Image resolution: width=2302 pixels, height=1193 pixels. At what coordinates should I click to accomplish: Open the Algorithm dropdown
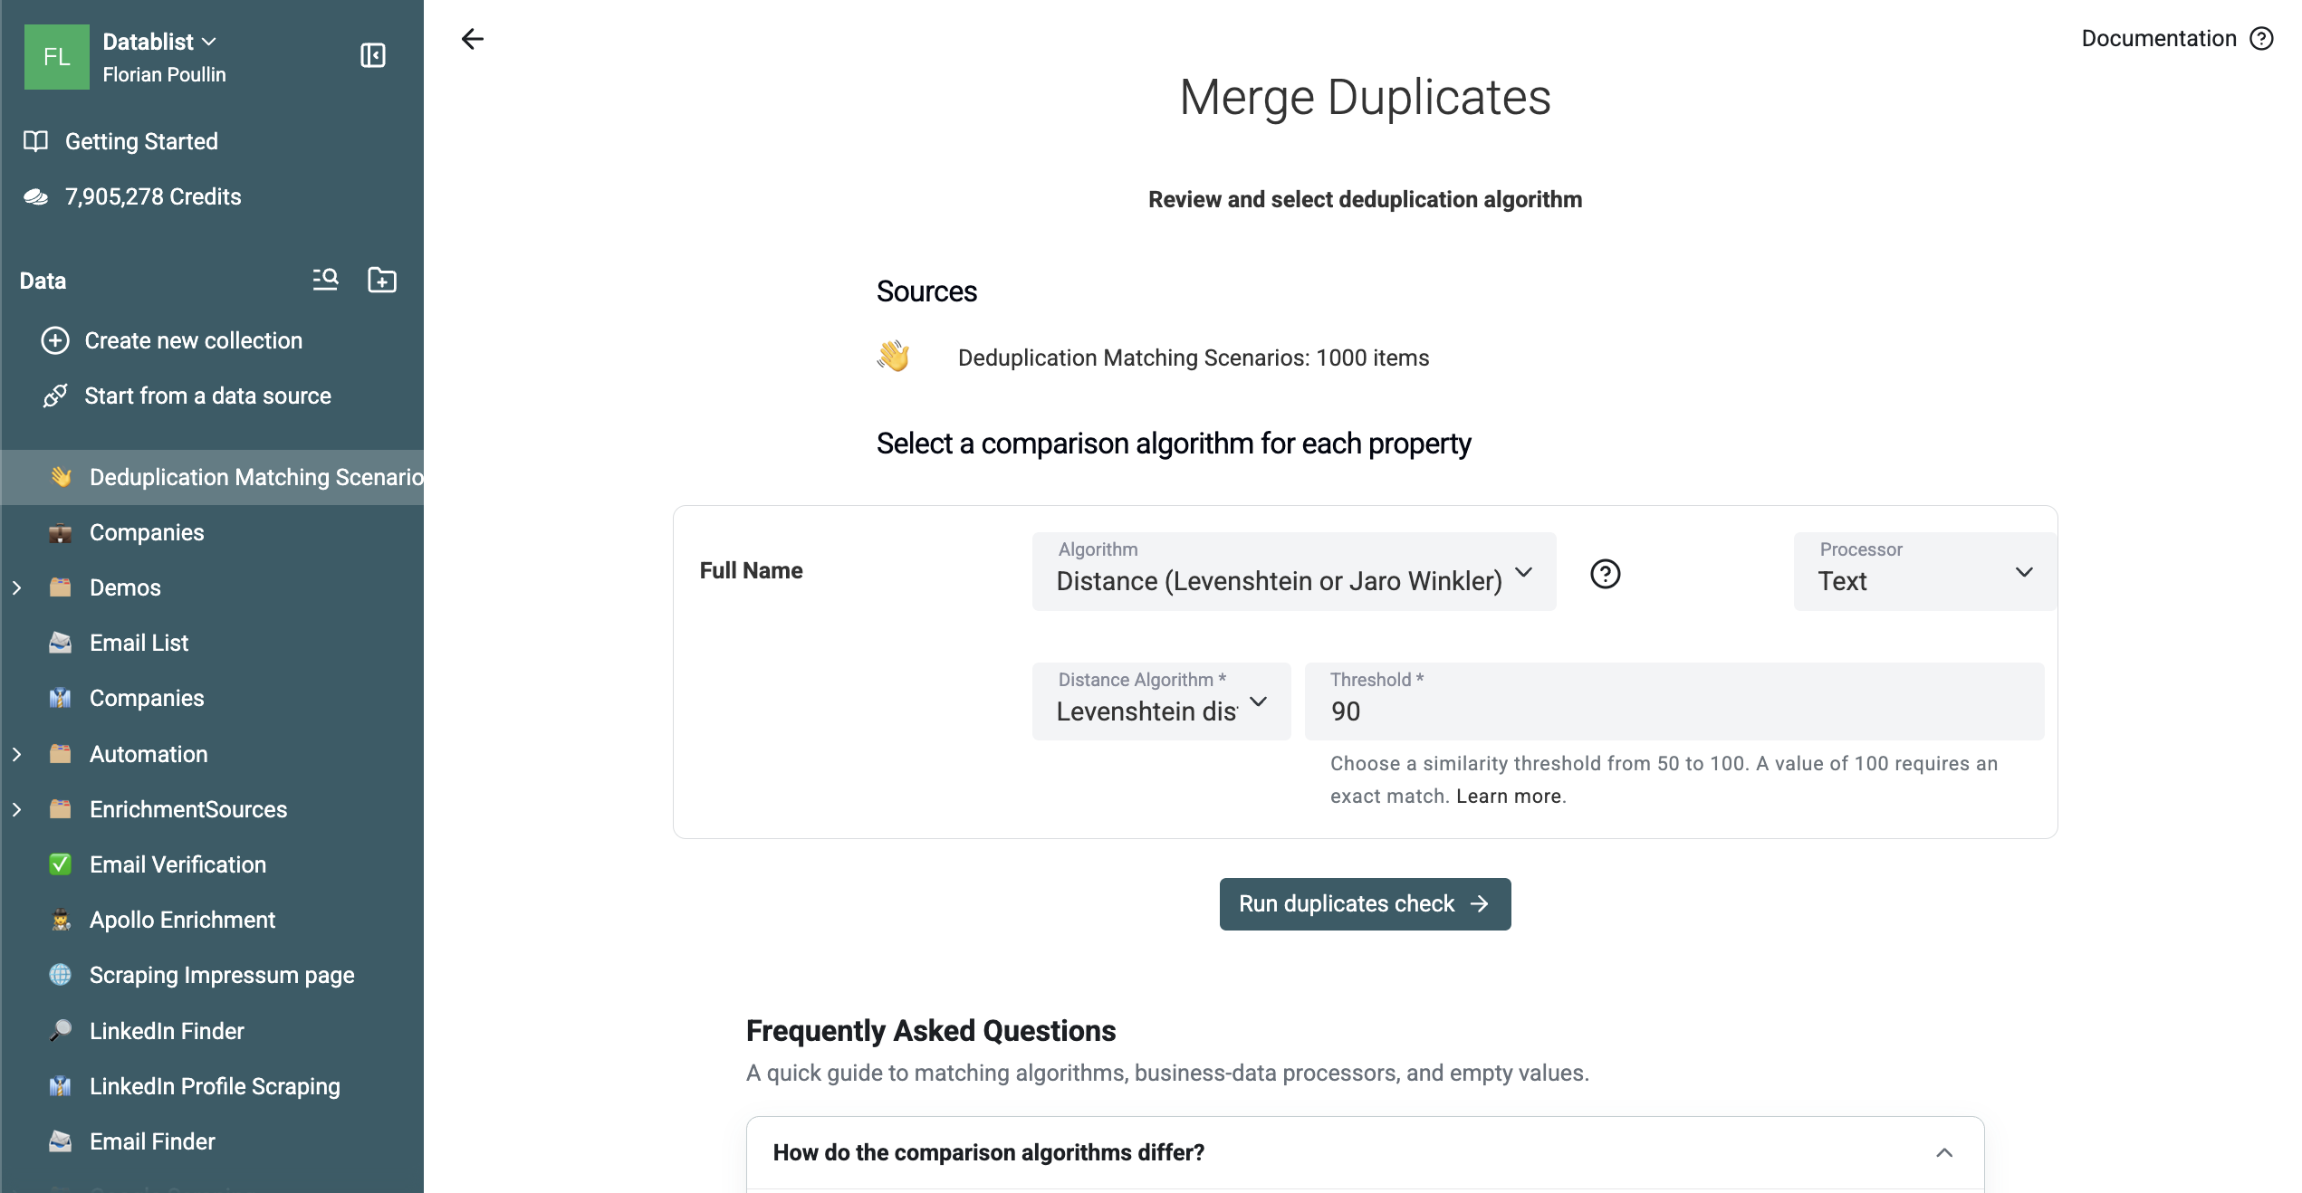(x=1294, y=571)
